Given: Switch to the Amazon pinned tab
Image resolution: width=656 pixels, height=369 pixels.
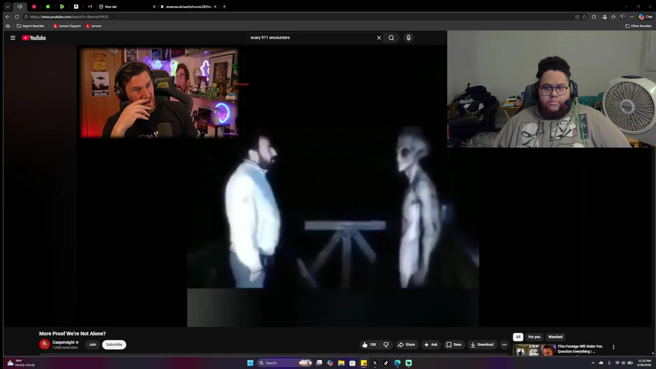Looking at the screenshot, I should 76,7.
